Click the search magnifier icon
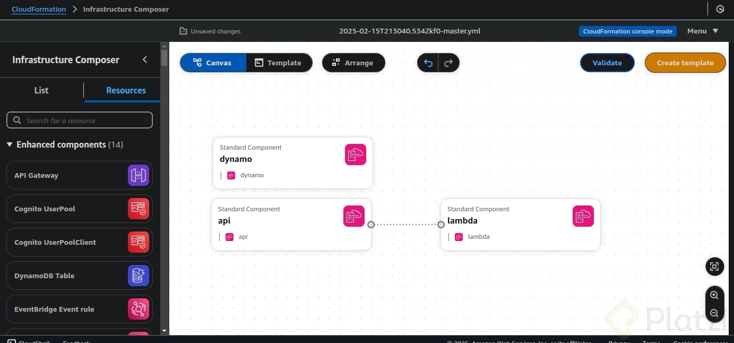The image size is (734, 343). [17, 121]
